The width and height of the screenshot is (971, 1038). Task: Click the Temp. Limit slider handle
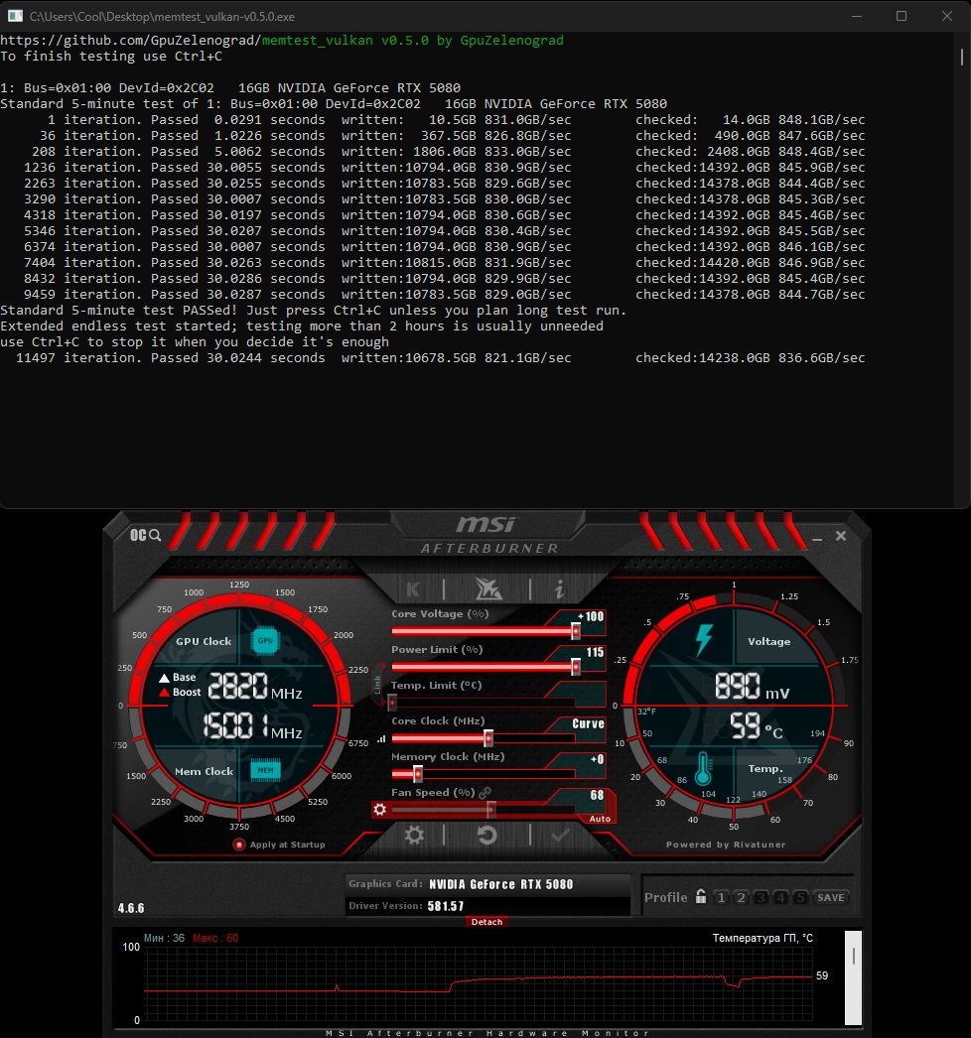tap(392, 703)
